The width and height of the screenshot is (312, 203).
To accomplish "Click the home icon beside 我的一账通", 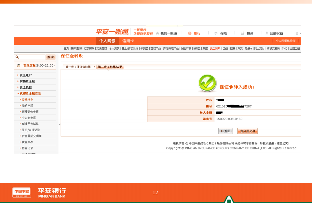I will pyautogui.click(x=157, y=33).
